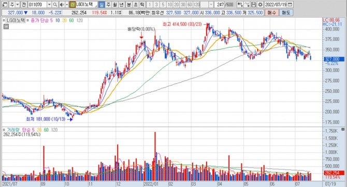
Task: Open the calendar date picker icon
Action: (x=290, y=5)
